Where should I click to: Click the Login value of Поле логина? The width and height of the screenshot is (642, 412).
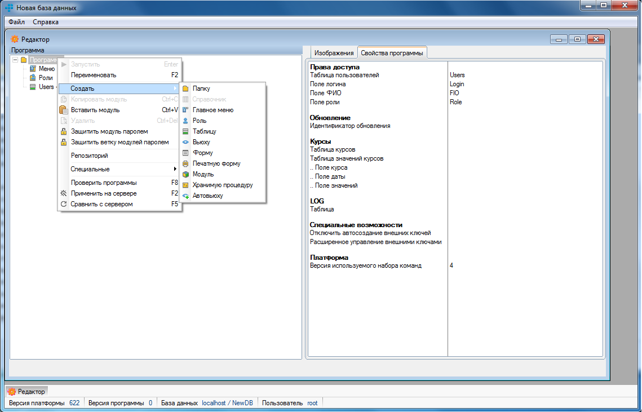(x=457, y=84)
